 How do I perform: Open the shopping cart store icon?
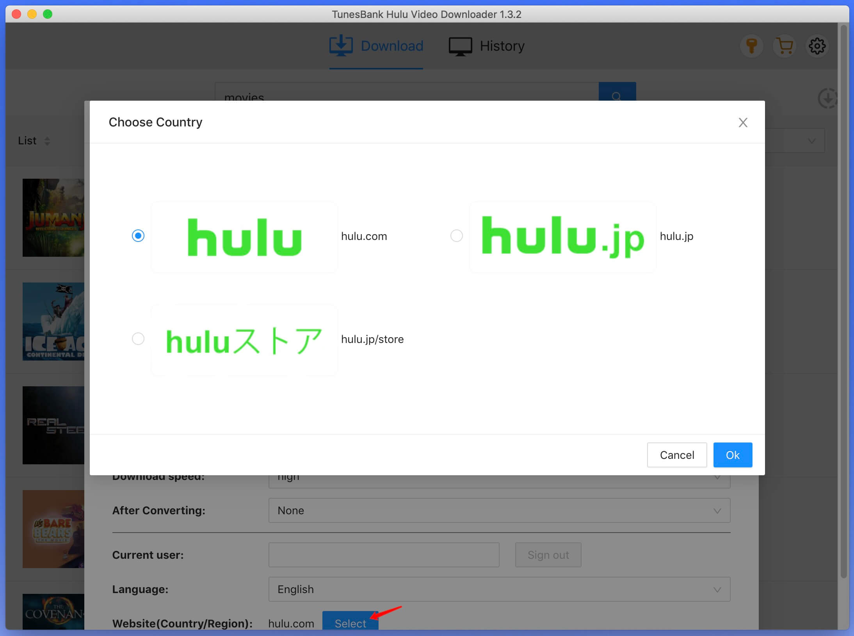pyautogui.click(x=784, y=46)
